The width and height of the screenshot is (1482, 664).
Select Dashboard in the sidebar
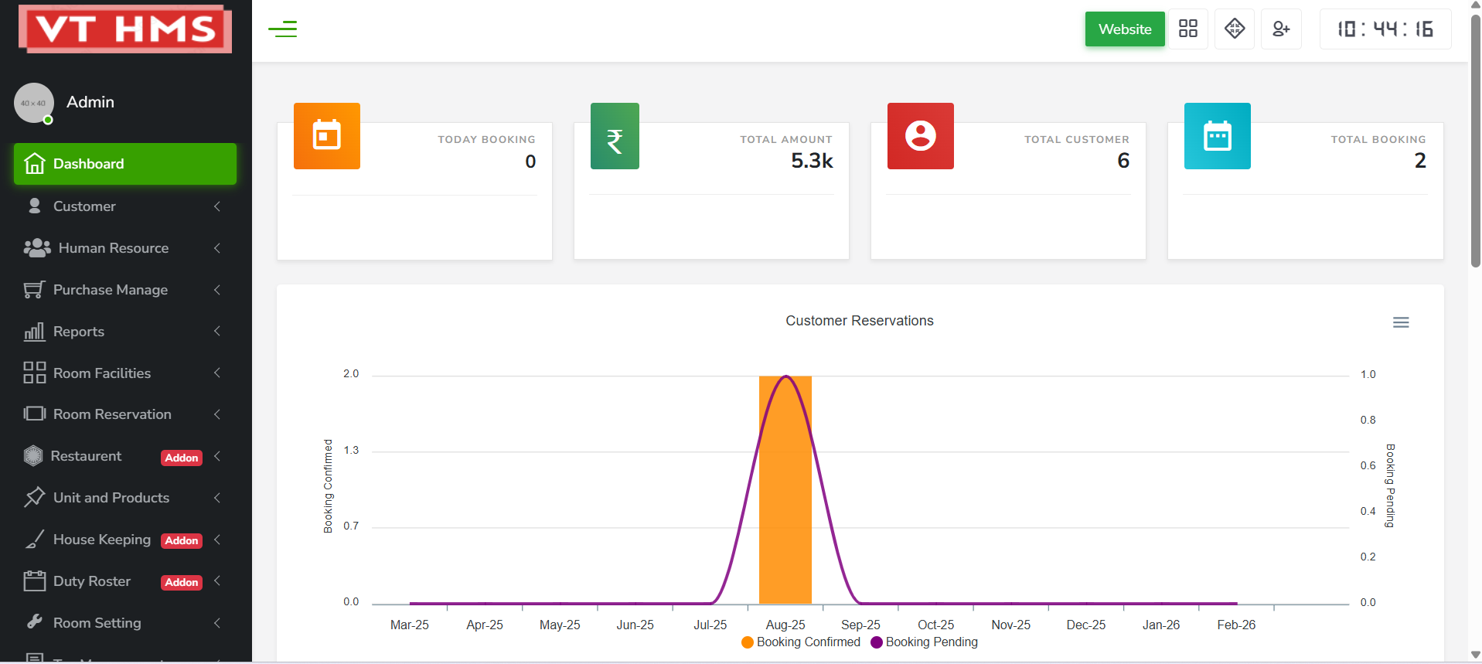tap(124, 164)
